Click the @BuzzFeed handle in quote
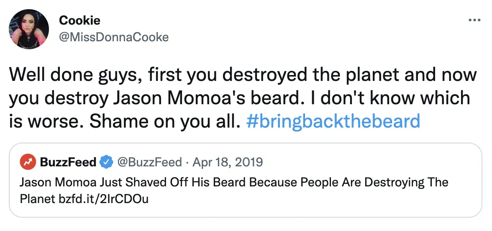Viewport: 492px width, 231px height. [x=149, y=162]
